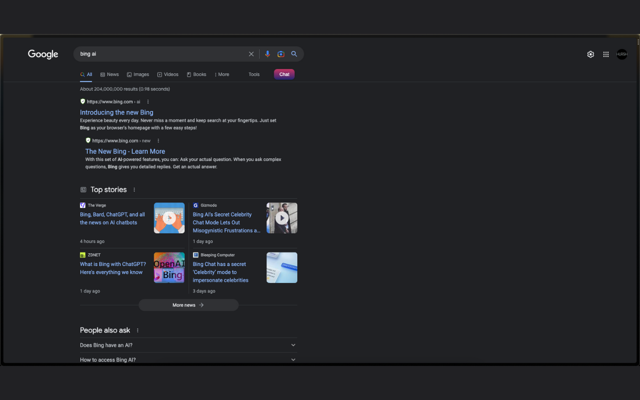Viewport: 640px width, 400px height.
Task: Click the https://www.bing.com › ai URL
Action: point(113,101)
